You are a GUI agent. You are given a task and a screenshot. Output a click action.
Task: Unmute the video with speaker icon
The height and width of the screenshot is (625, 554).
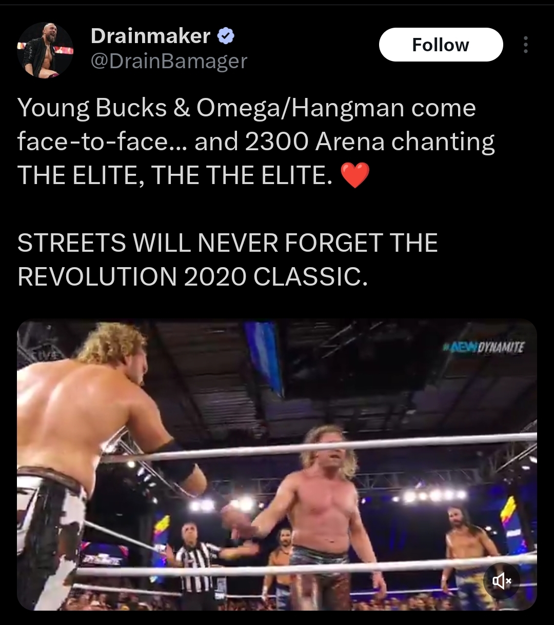(501, 580)
